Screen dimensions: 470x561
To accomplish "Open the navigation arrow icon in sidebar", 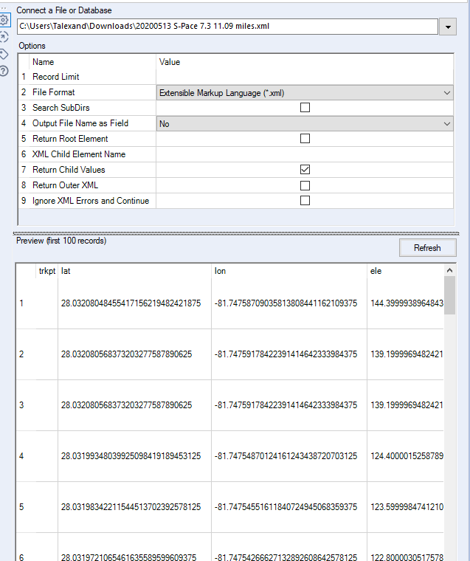I will (4, 37).
